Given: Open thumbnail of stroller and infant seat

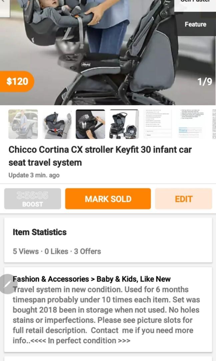Looking at the screenshot, I should coord(124,124).
